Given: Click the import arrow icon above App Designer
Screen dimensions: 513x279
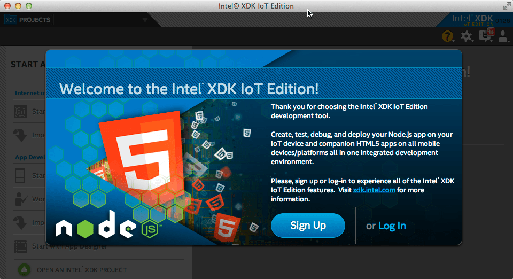Looking at the screenshot, I should pyautogui.click(x=20, y=222).
